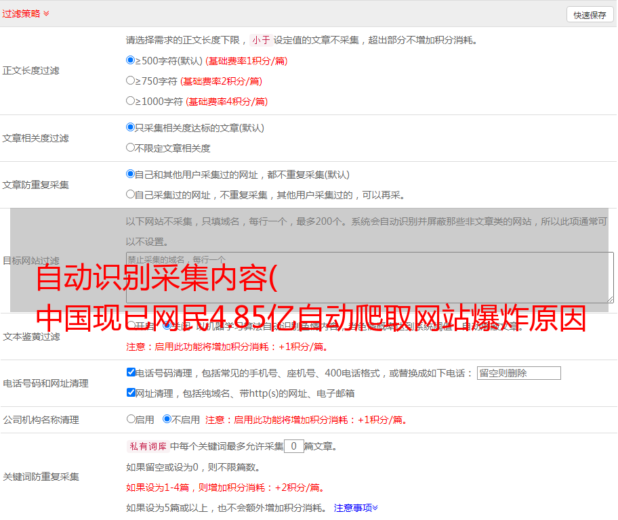Click the 公司机构名称清理 row label
This screenshot has width=618, height=520.
pyautogui.click(x=41, y=420)
